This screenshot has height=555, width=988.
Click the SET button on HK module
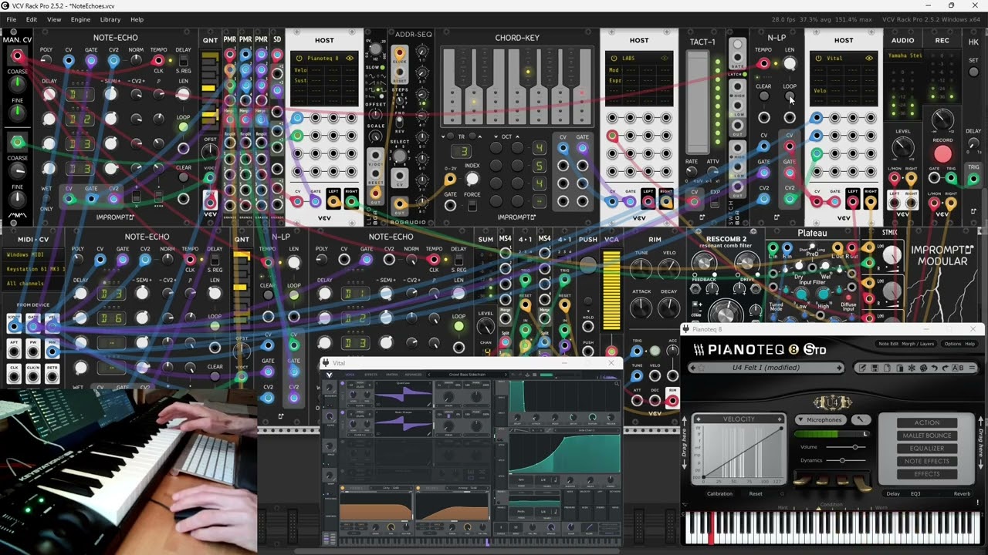974,72
